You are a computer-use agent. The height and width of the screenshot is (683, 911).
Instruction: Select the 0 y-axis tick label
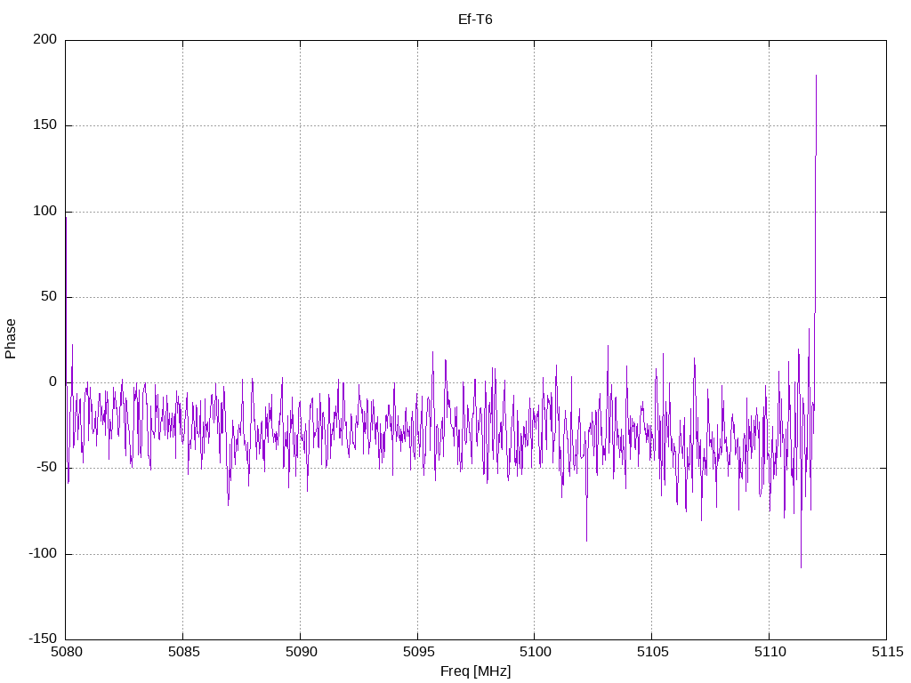click(53, 382)
